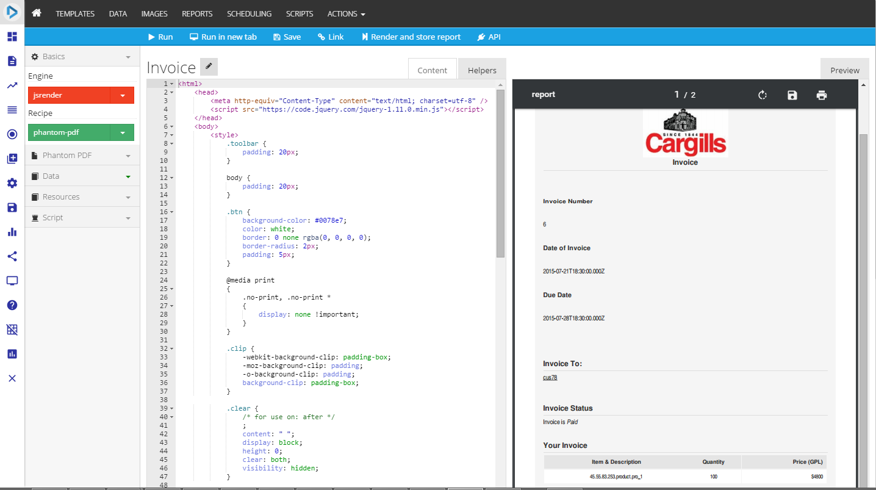Expand the Script section

[82, 217]
